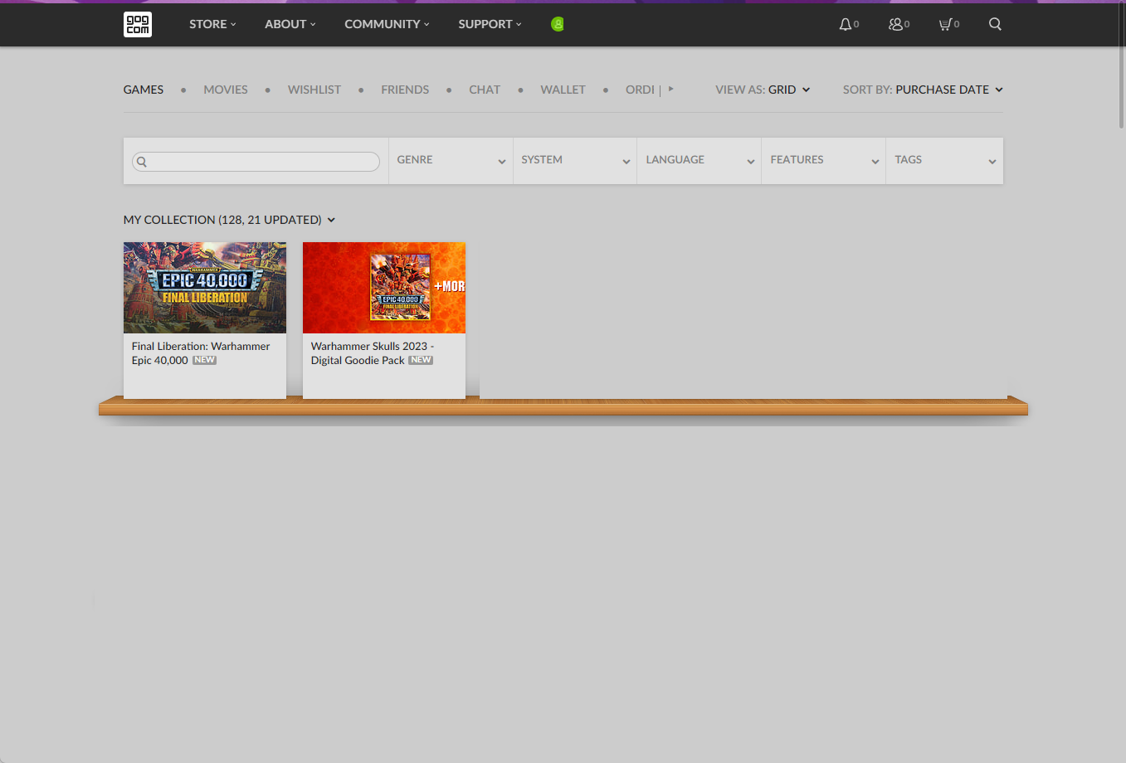
Task: Open Warhammer Skulls 2023 goodie pack cover
Action: (384, 288)
